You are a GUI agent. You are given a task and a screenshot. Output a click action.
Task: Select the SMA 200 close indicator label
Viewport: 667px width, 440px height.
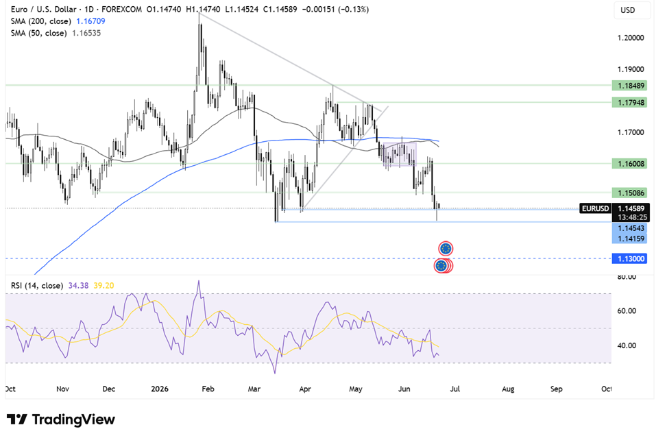pyautogui.click(x=41, y=21)
